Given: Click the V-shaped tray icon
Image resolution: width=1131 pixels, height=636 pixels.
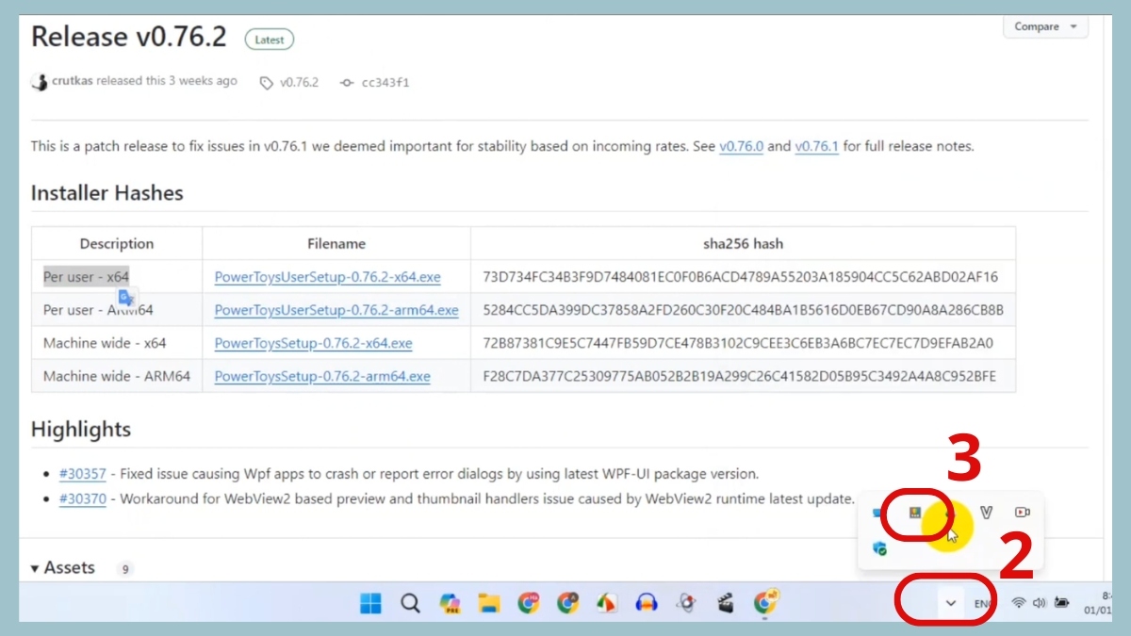Looking at the screenshot, I should click(987, 513).
